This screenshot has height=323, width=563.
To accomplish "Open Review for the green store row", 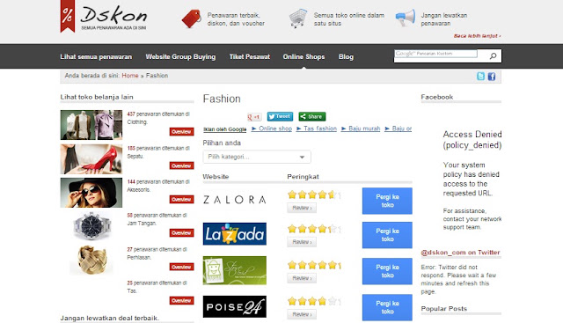I will click(302, 278).
